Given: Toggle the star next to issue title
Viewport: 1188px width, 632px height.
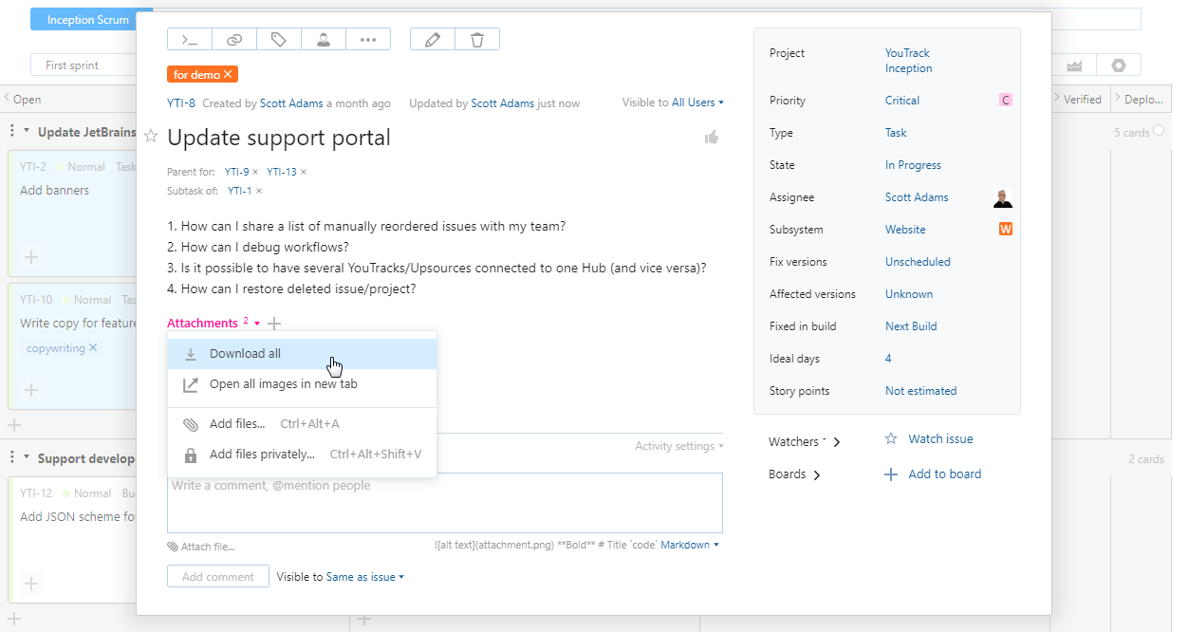Looking at the screenshot, I should 151,138.
